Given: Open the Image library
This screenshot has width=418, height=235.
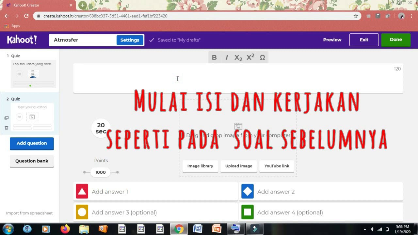Looking at the screenshot, I should point(200,166).
